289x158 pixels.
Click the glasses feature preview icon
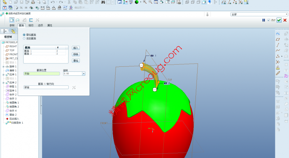coord(273,20)
